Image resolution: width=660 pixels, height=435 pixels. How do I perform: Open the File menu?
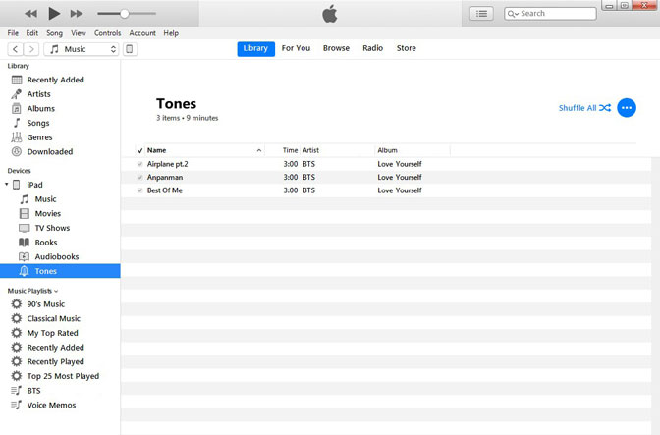click(13, 33)
